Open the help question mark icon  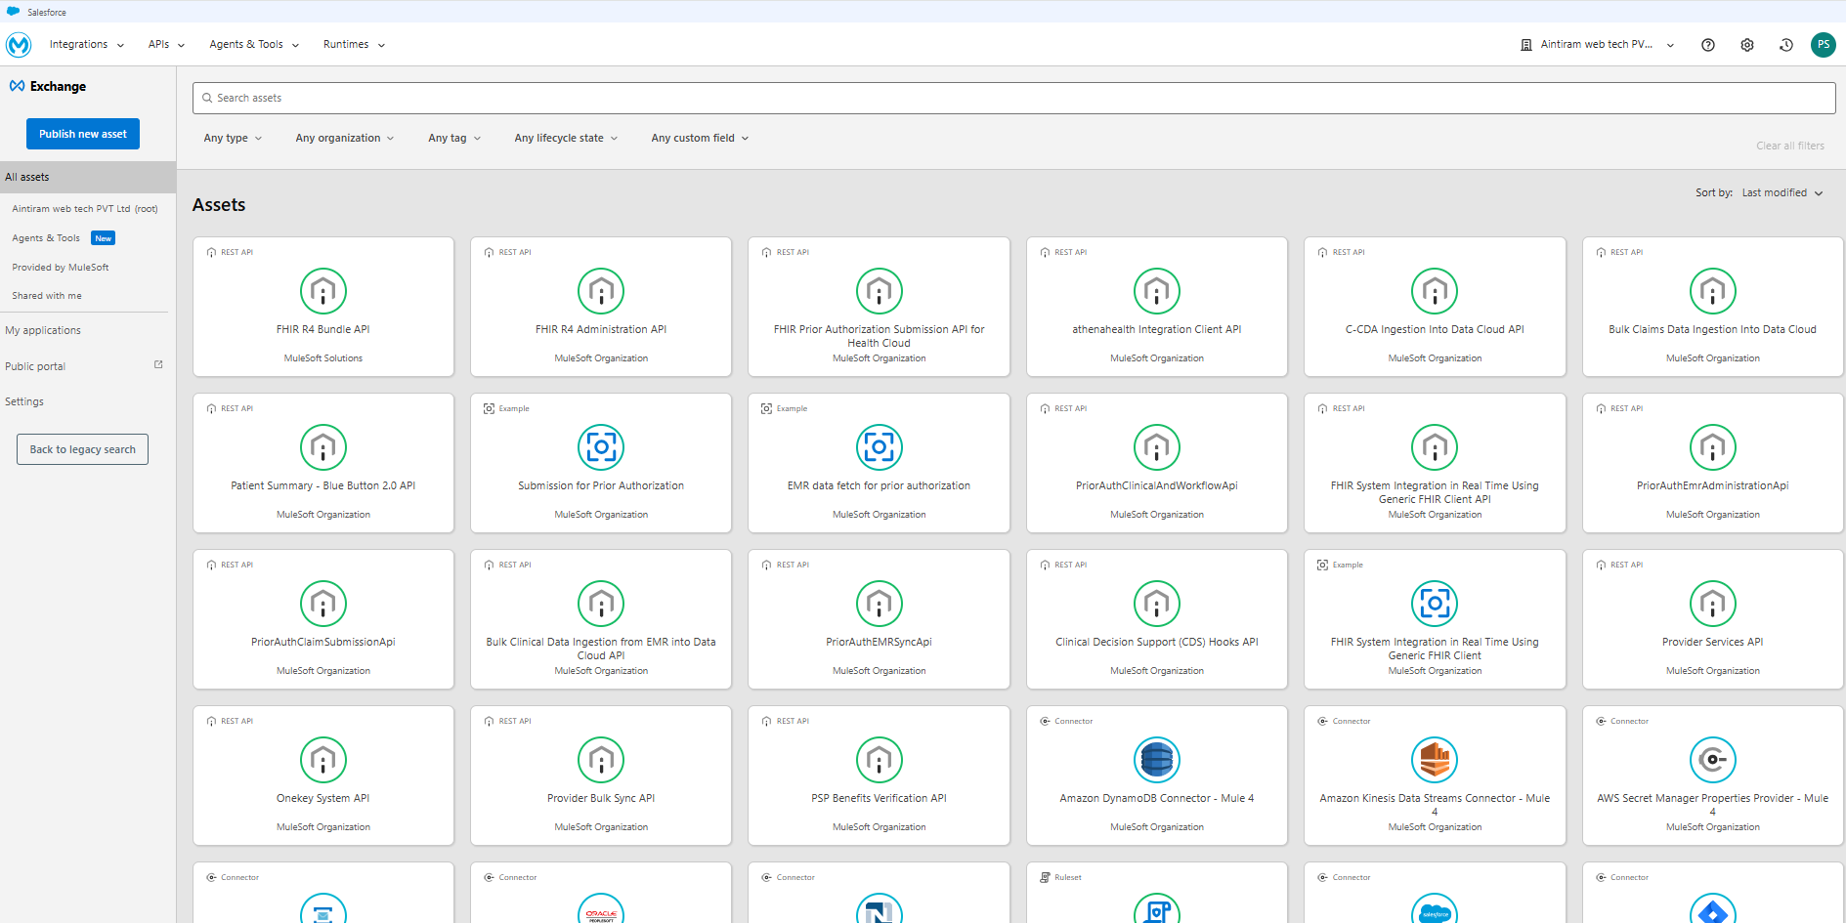click(1707, 45)
